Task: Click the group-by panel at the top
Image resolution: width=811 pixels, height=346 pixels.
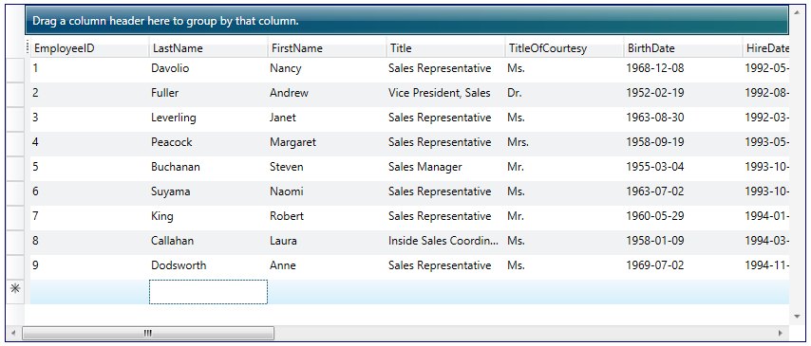Action: tap(406, 21)
